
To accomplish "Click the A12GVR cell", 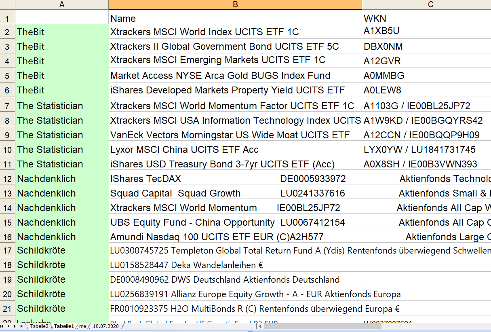I will [x=426, y=61].
